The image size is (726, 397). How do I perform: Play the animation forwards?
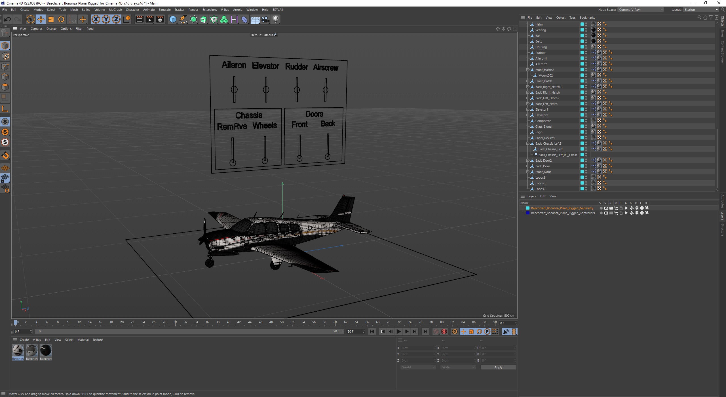click(398, 331)
